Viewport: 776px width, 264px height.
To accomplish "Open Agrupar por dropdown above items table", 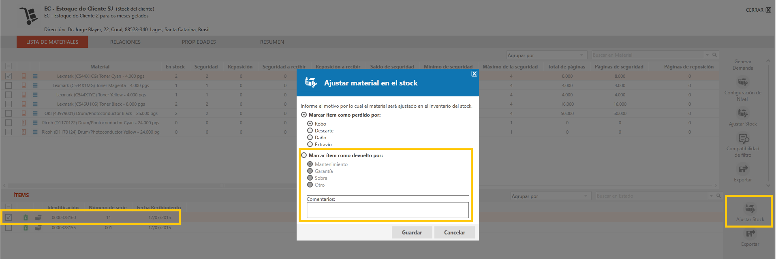I will coord(551,196).
